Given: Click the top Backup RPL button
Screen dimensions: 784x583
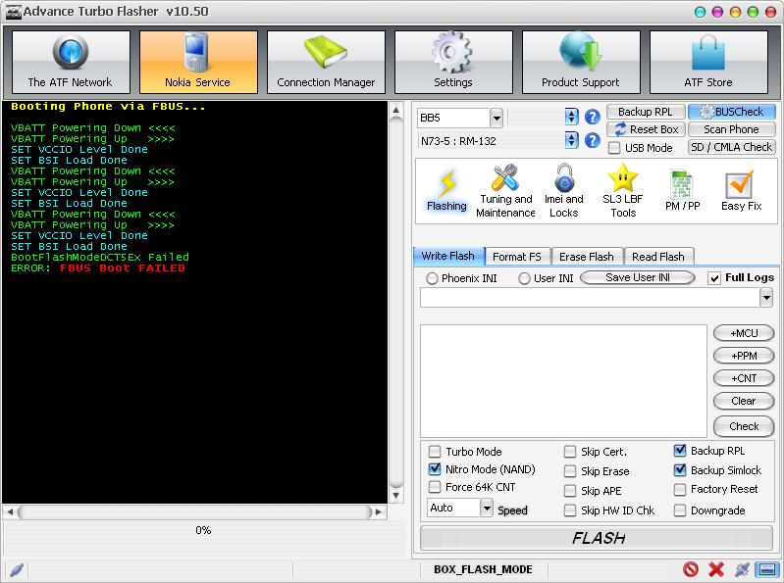Looking at the screenshot, I should click(646, 112).
